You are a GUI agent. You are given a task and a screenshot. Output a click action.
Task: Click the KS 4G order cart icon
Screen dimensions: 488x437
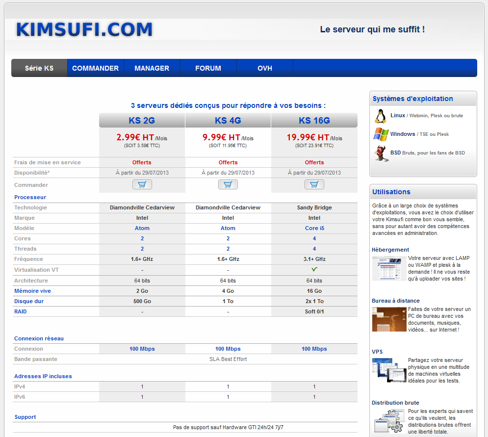click(x=228, y=184)
